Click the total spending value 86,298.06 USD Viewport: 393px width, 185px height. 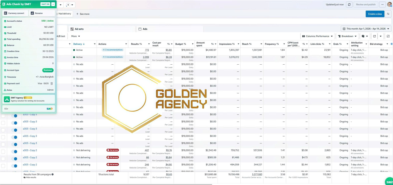click(x=46, y=39)
